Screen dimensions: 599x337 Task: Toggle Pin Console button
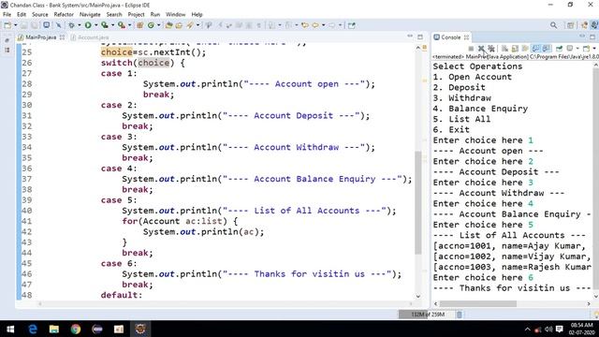560,49
